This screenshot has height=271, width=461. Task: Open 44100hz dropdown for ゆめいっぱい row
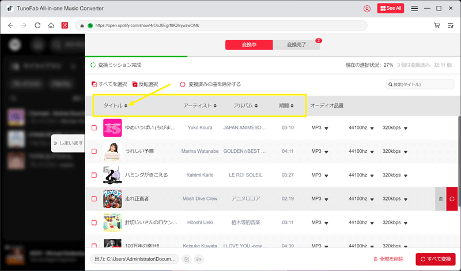click(372, 128)
